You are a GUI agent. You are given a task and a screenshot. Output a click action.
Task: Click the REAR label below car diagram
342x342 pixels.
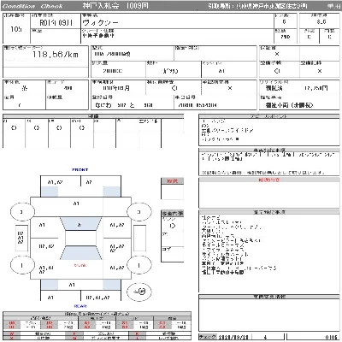(x=80, y=306)
